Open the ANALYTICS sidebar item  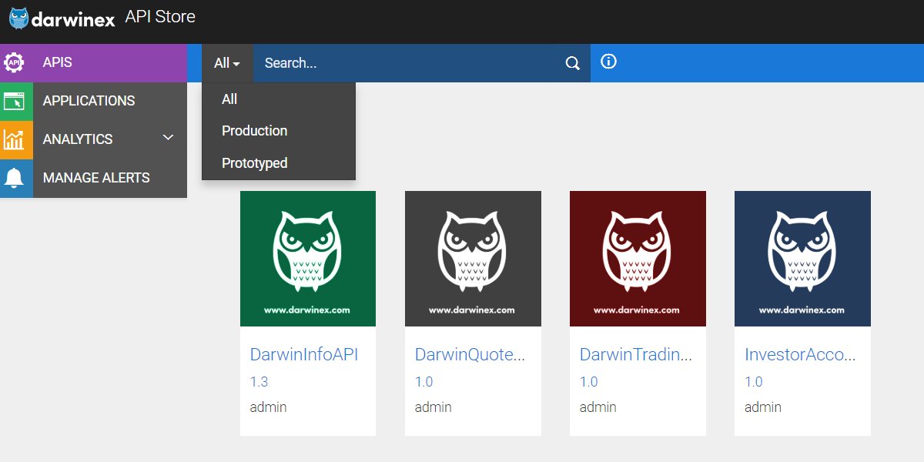[x=93, y=139]
